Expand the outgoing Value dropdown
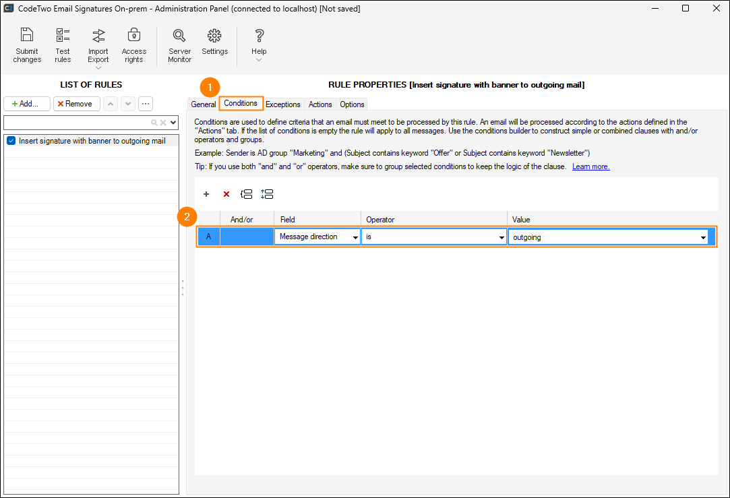The image size is (730, 498). [703, 237]
